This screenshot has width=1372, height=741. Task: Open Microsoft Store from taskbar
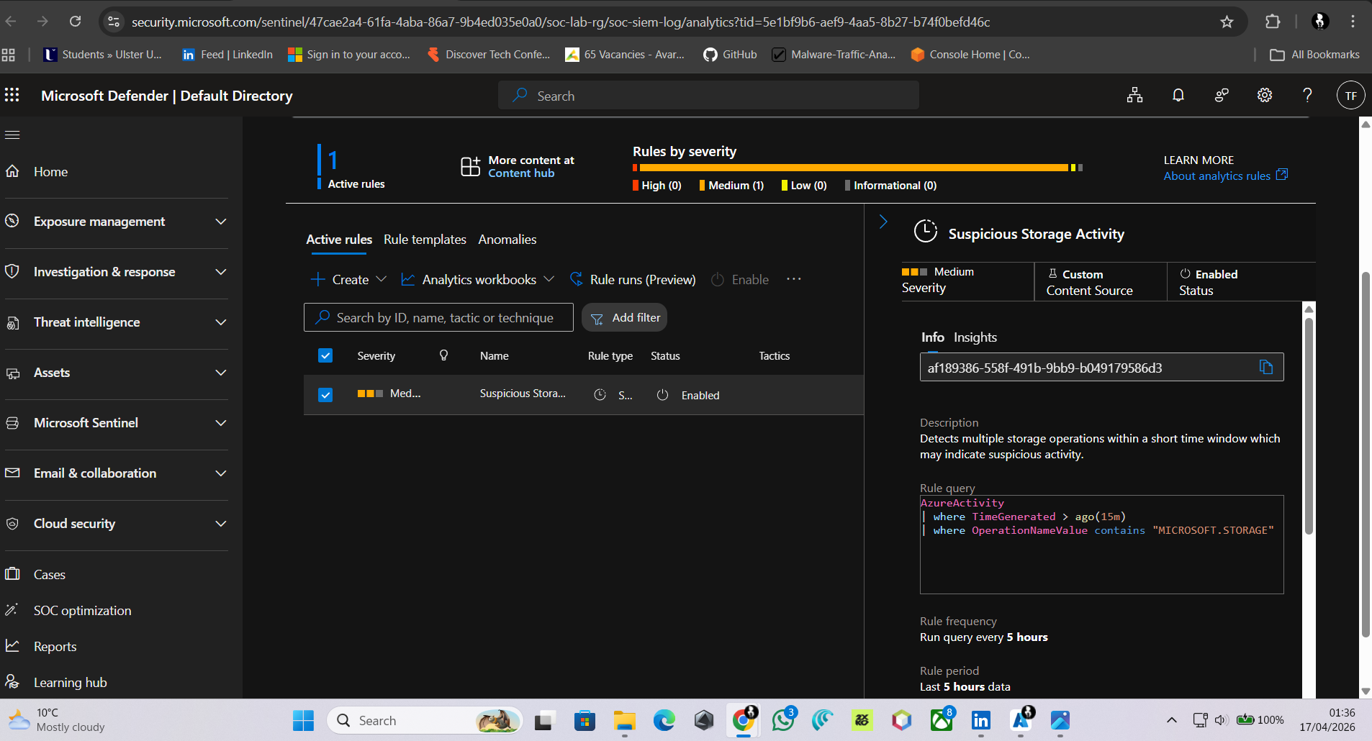point(585,720)
